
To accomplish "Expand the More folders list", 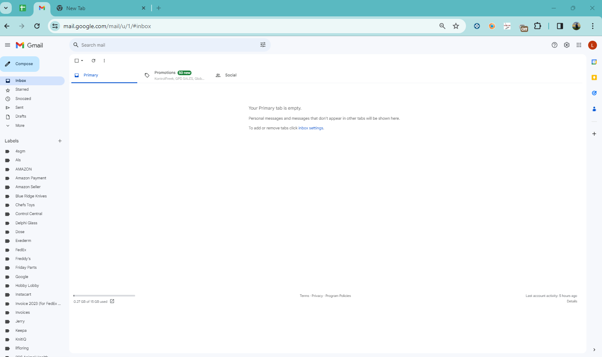I will [32, 126].
